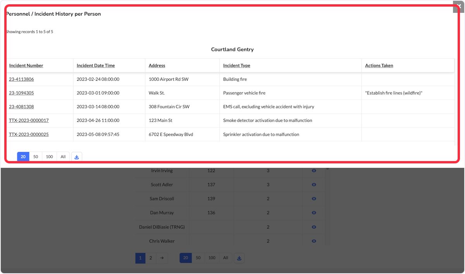The image size is (465, 274).
Task: Sort by Address column header
Action: coord(157,66)
